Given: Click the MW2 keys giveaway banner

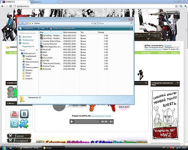Looking at the screenshot, I should click(x=165, y=115).
